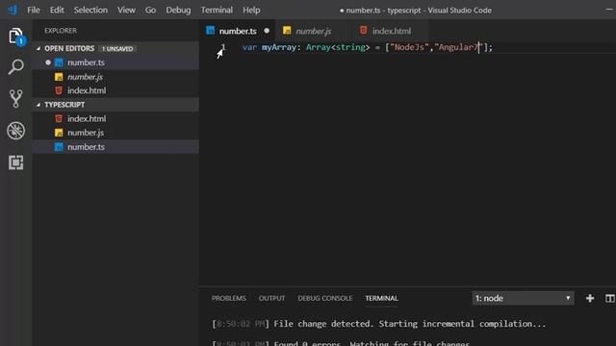This screenshot has height=346, width=616.
Task: Click the 'File change detected' terminal line
Action: (378, 324)
